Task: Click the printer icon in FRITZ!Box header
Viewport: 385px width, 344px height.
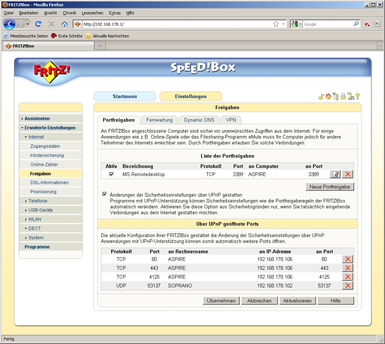Action: 343,96
